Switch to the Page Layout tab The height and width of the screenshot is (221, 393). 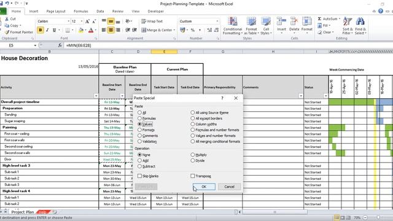pos(56,11)
